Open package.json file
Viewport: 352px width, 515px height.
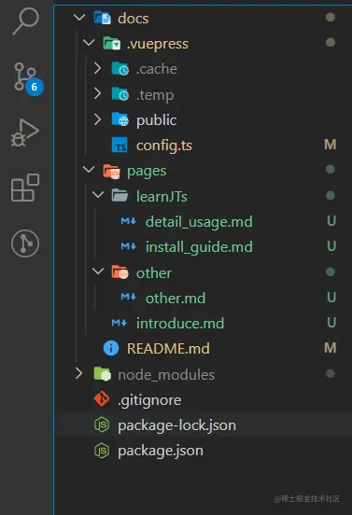pyautogui.click(x=161, y=452)
